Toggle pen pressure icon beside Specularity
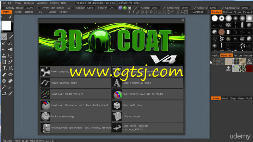The height and width of the screenshot is (142, 253). click(223, 8)
